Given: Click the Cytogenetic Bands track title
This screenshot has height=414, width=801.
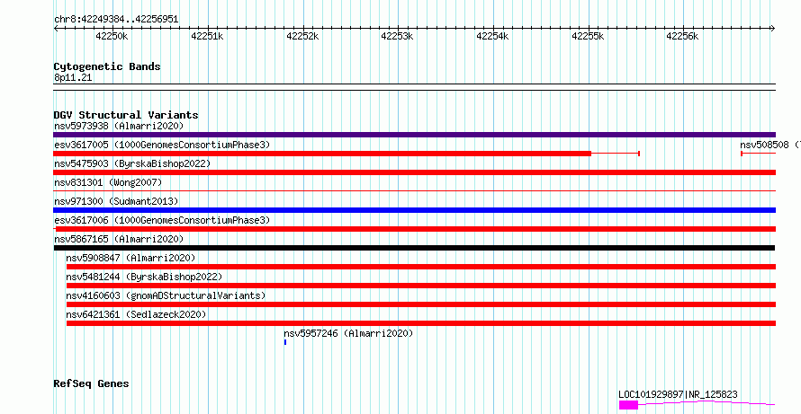Looking at the screenshot, I should point(107,66).
